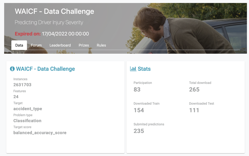Click the Downloaded Test label
Screen dimensions: 249x156
pyautogui.click(x=202, y=103)
